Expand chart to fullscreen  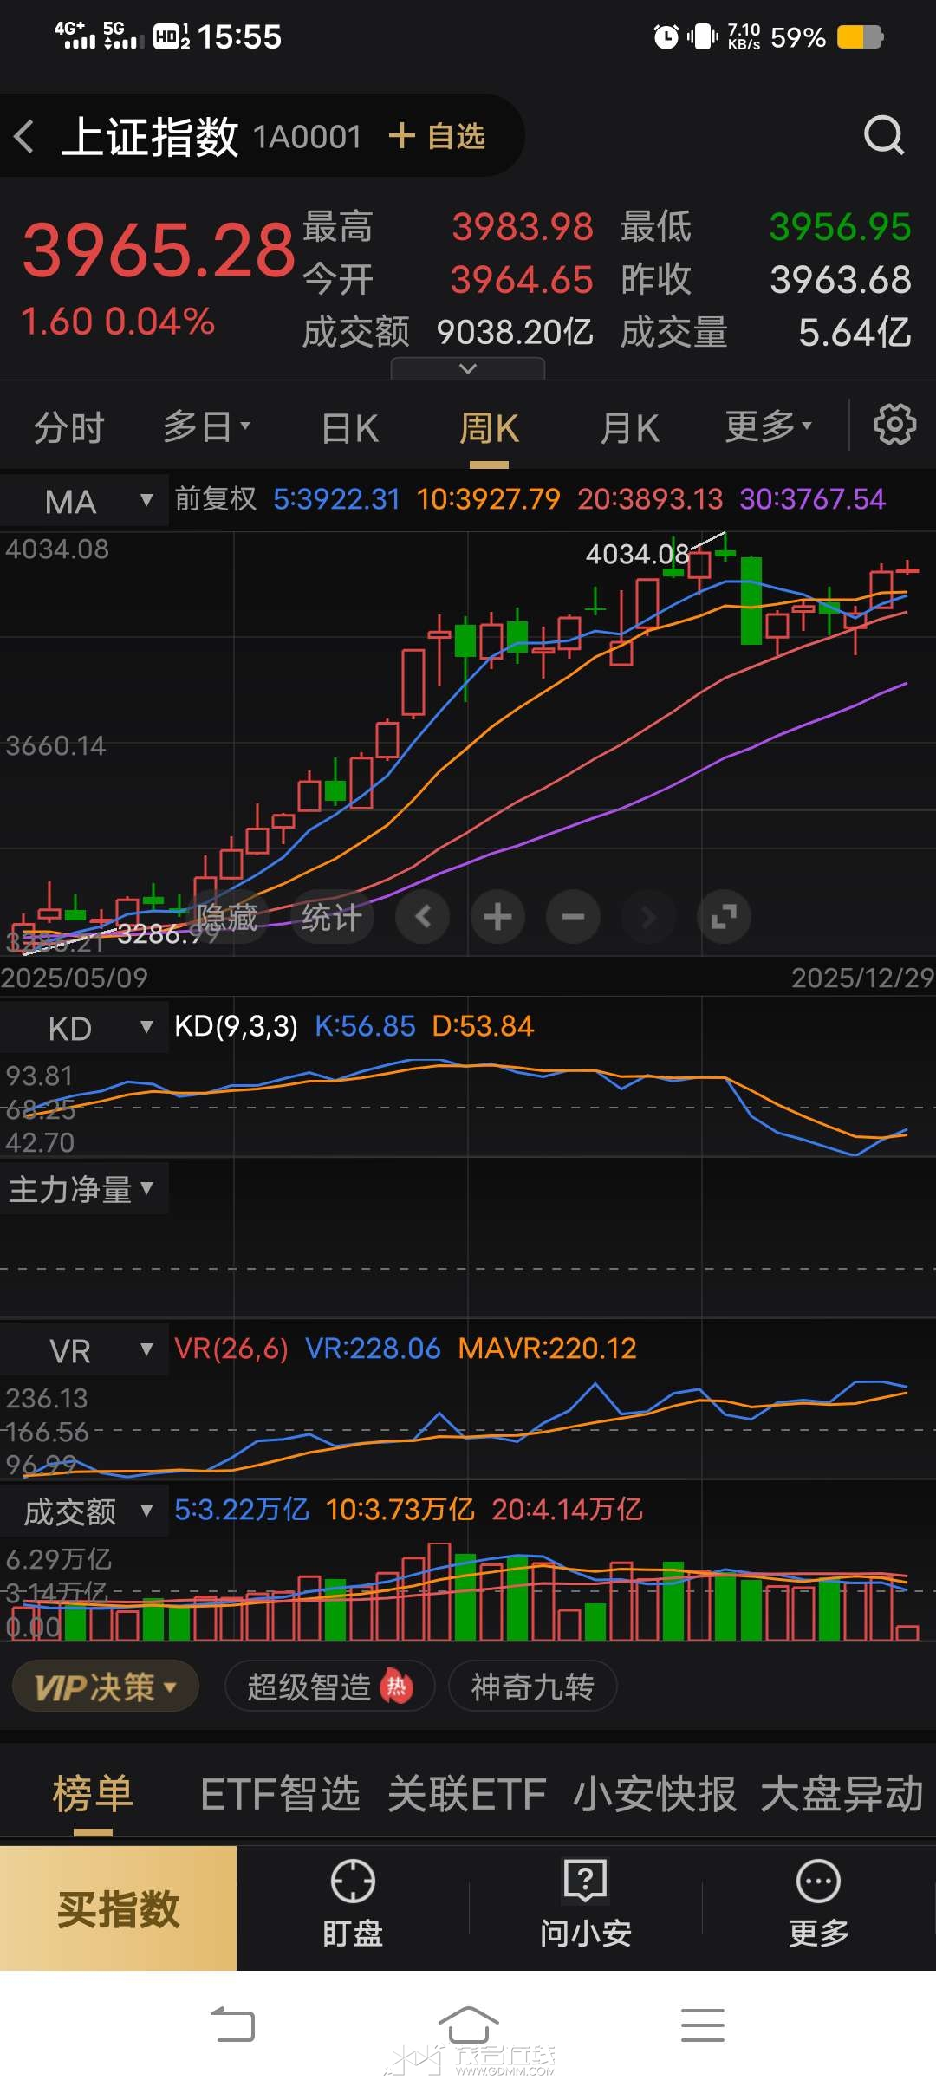tap(723, 917)
